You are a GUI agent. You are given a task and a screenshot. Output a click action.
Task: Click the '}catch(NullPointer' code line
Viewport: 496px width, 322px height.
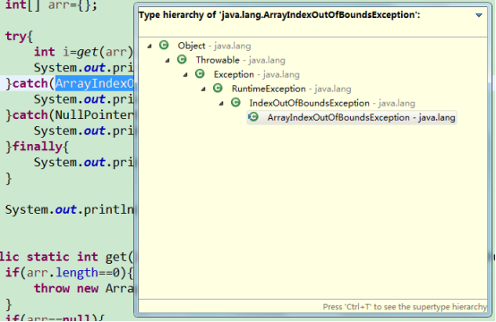coord(69,115)
